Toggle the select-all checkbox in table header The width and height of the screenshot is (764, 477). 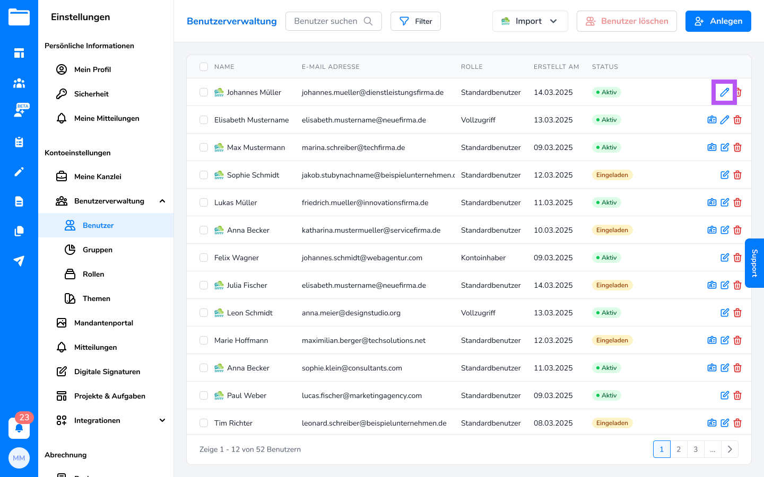[204, 67]
